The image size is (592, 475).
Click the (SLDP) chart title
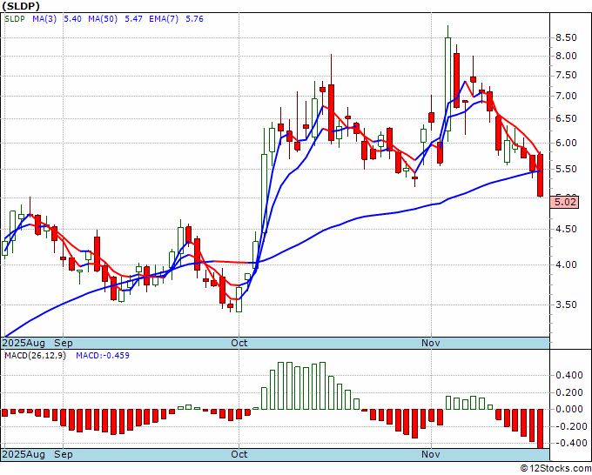[x=20, y=6]
